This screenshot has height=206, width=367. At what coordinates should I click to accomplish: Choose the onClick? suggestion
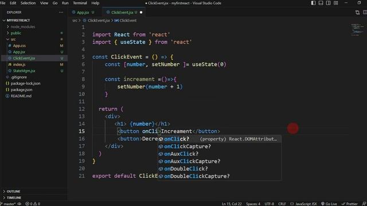coord(220,139)
